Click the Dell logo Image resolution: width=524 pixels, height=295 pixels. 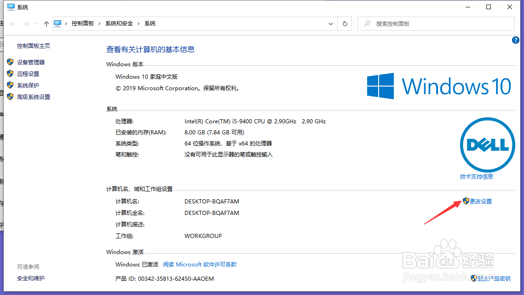[x=487, y=145]
